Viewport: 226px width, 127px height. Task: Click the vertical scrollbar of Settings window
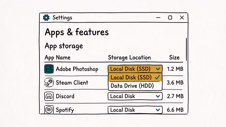point(186,49)
